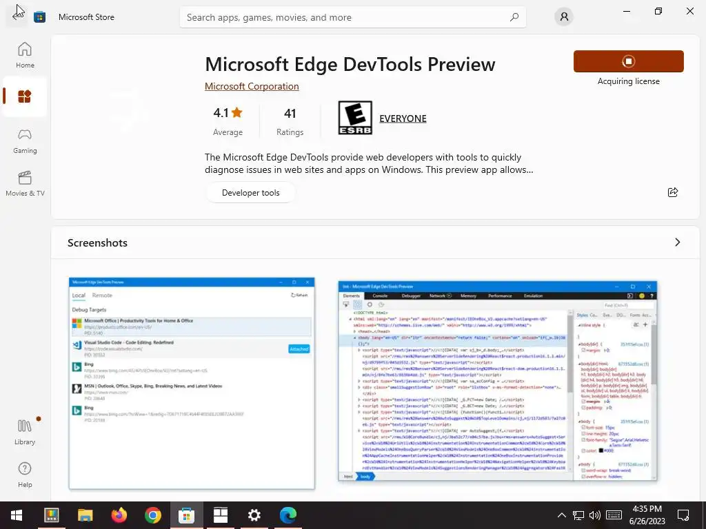Click the search magnifier icon
This screenshot has width=706, height=529.
[514, 17]
